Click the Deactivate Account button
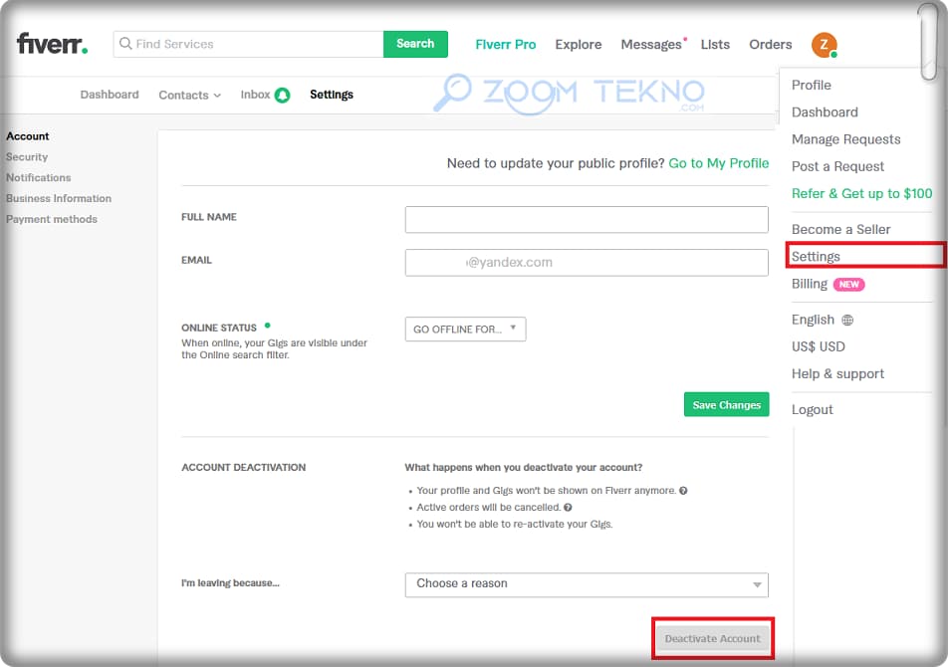This screenshot has width=948, height=667. [712, 638]
